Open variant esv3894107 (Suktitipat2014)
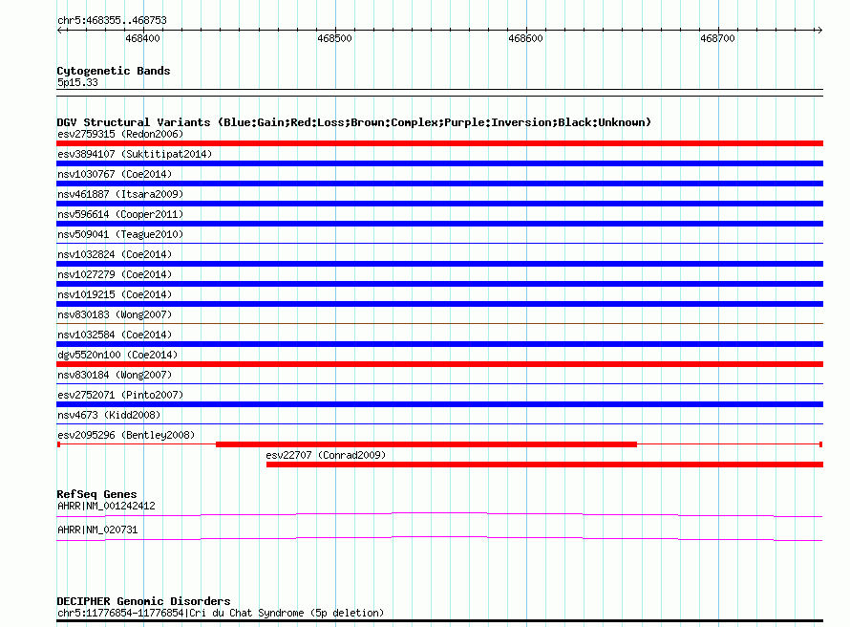The image size is (850, 627). pos(135,154)
